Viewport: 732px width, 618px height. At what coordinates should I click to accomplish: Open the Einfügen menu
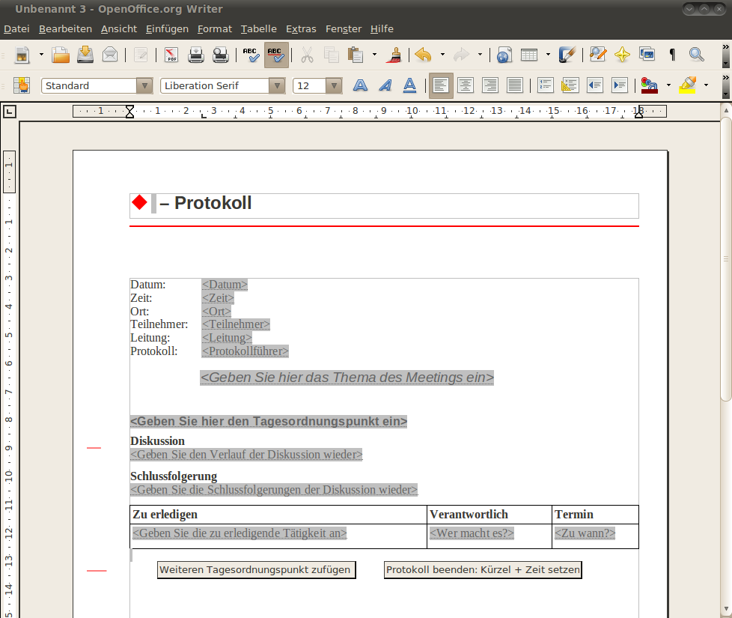(167, 28)
